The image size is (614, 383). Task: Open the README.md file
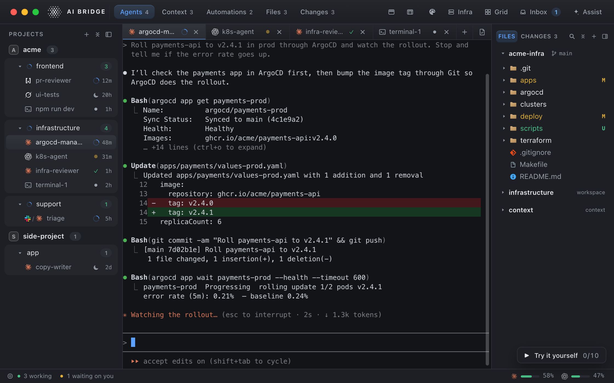tap(540, 176)
